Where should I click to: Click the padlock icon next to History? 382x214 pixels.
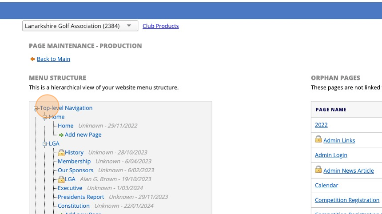(x=61, y=153)
